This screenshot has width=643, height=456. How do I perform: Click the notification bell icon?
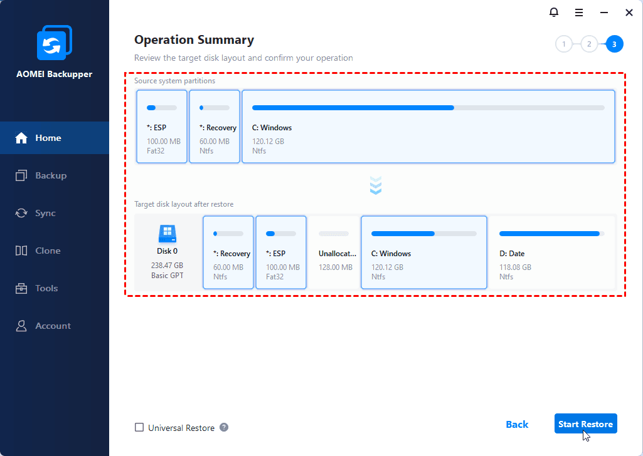coord(554,12)
